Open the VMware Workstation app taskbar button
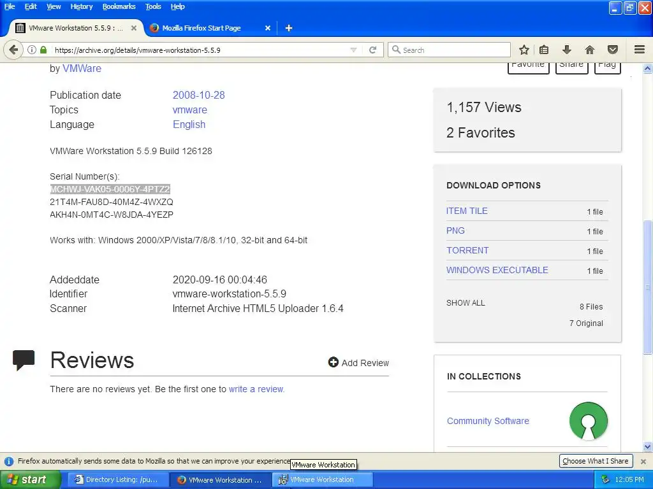Viewport: 653px width, 489px height. tap(323, 479)
